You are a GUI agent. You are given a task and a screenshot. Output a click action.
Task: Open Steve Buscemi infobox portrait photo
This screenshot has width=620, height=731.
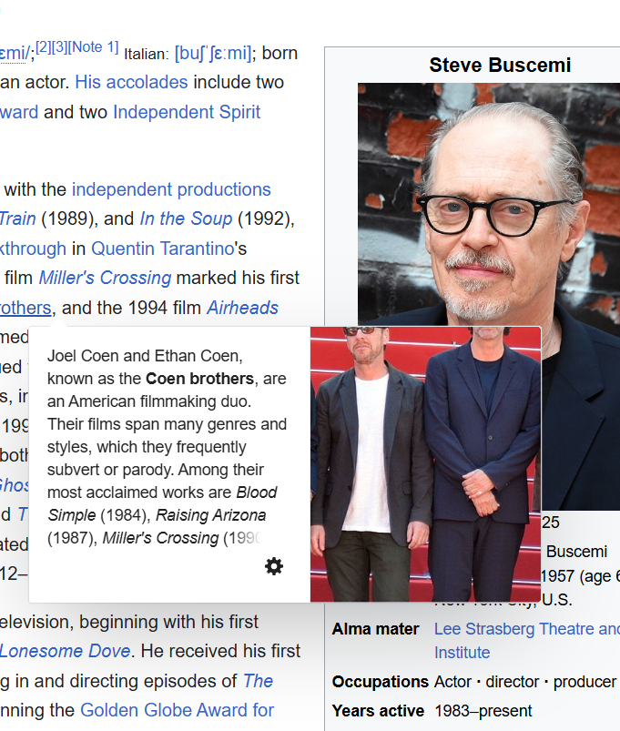(489, 297)
